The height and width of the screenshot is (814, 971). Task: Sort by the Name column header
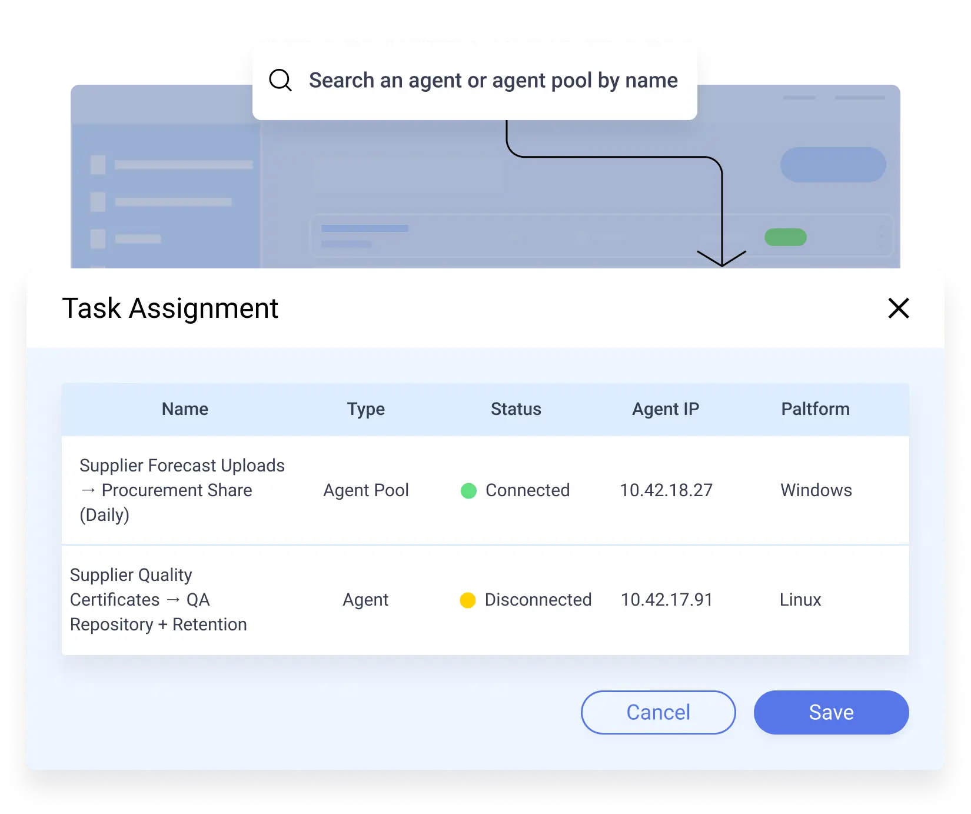pyautogui.click(x=185, y=409)
